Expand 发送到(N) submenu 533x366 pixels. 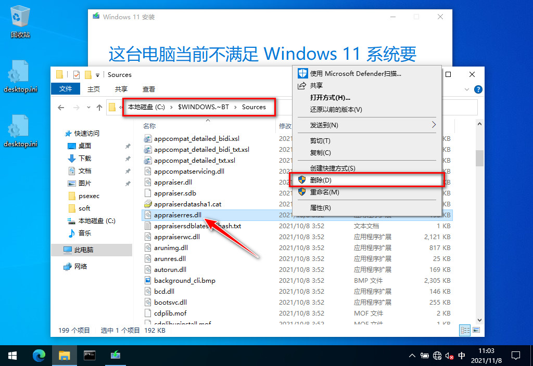click(x=367, y=125)
